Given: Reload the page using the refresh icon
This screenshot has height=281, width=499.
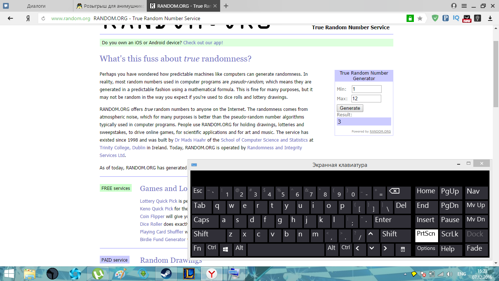Looking at the screenshot, I should (x=43, y=18).
